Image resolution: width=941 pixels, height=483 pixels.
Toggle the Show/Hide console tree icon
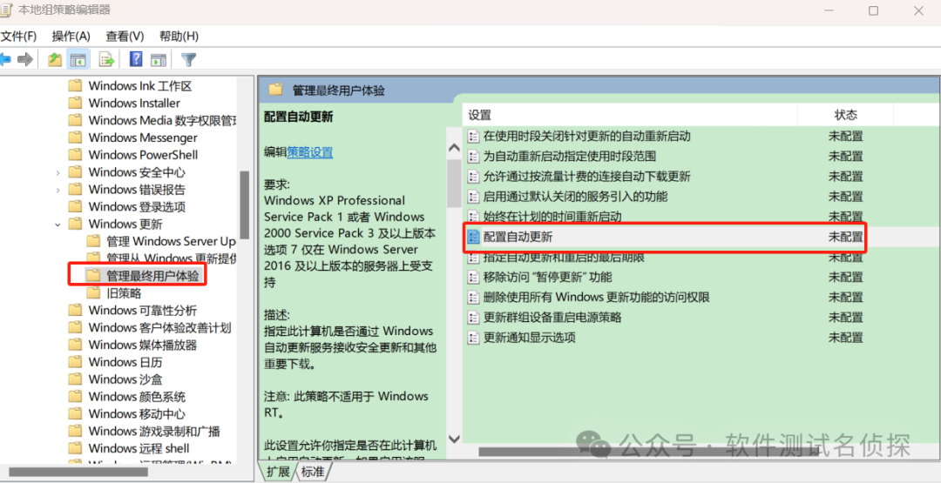pos(78,59)
